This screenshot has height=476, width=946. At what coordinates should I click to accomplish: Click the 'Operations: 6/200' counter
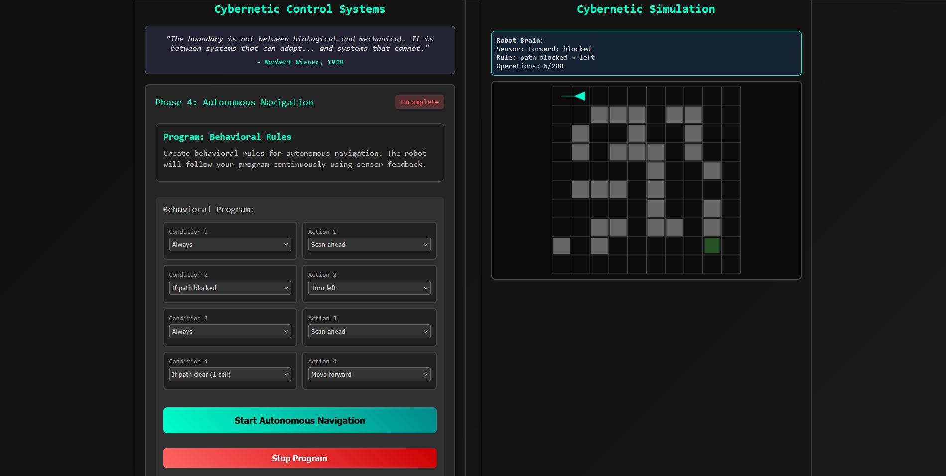530,66
